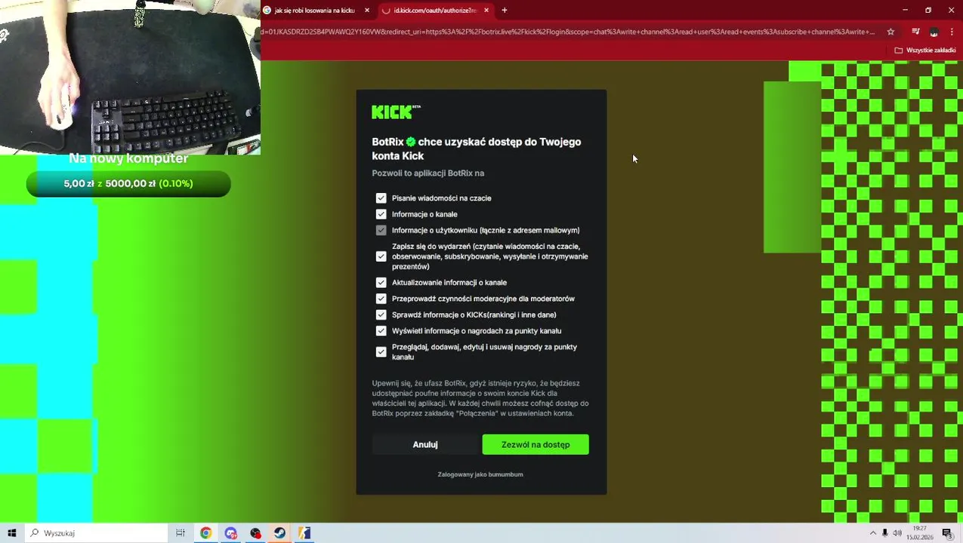Click the 'Upewnij się, że ufasz BotRix' warning paragraph
The image size is (963, 543).
[480, 398]
